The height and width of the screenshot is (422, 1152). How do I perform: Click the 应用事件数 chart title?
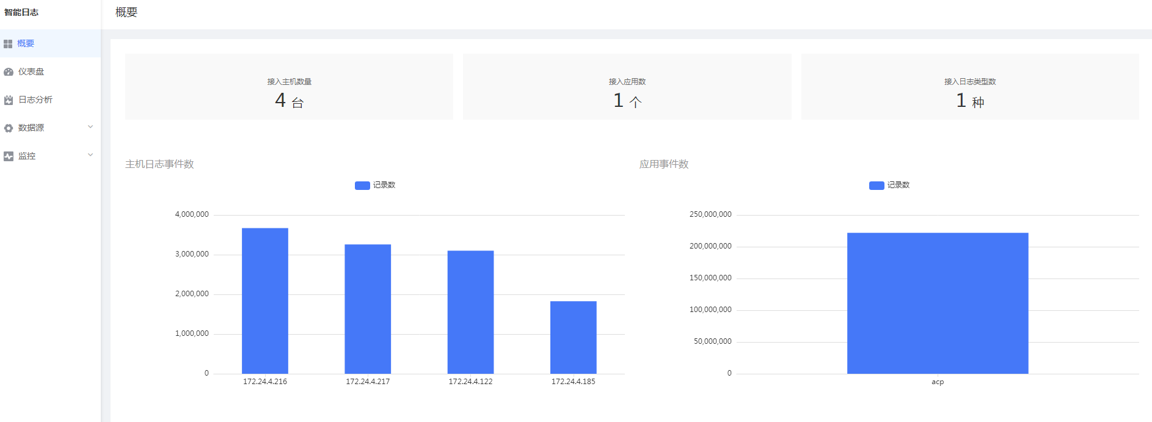point(664,164)
